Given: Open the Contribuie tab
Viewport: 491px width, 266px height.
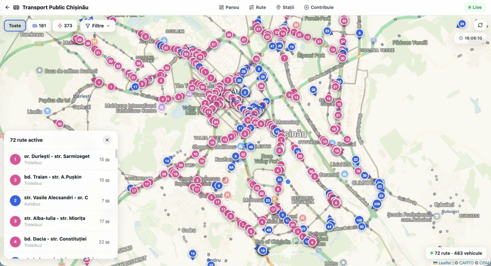Looking at the screenshot, I should (x=318, y=7).
